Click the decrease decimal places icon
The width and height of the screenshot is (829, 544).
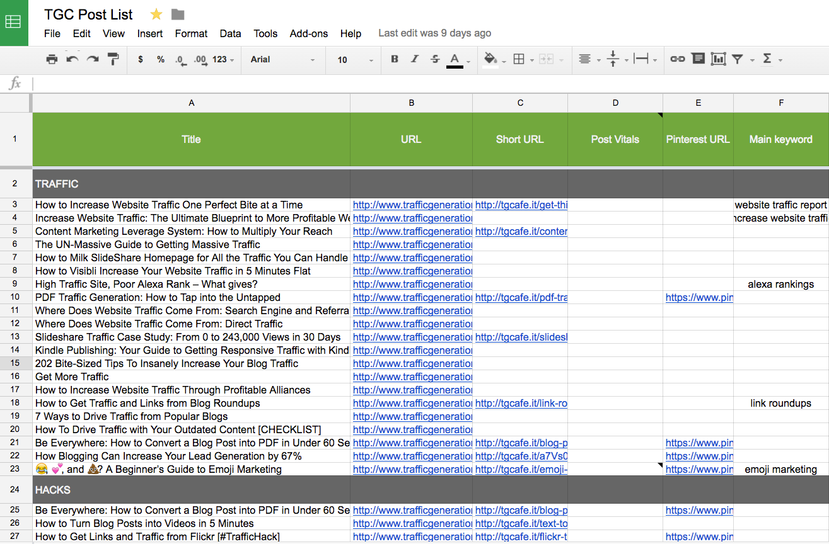click(180, 59)
